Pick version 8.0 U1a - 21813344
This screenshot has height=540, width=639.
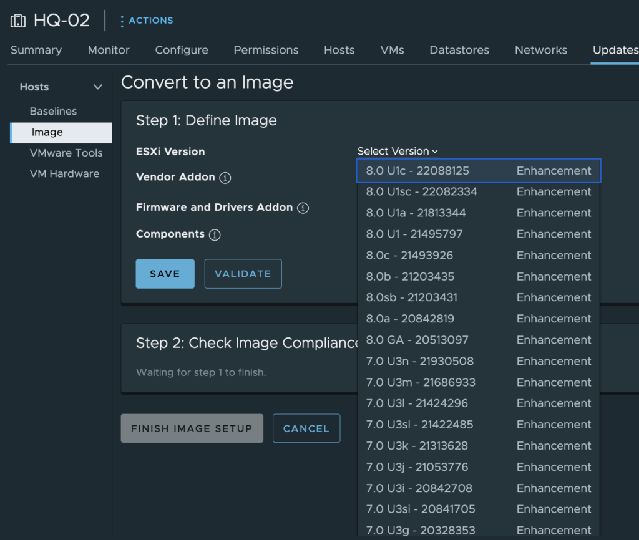pos(479,213)
